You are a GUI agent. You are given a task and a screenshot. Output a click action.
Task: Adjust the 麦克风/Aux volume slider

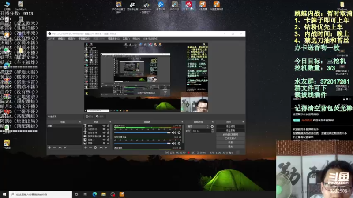click(x=142, y=132)
